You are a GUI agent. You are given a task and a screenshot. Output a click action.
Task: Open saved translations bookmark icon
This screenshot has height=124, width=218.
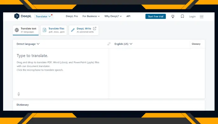(x=182, y=16)
